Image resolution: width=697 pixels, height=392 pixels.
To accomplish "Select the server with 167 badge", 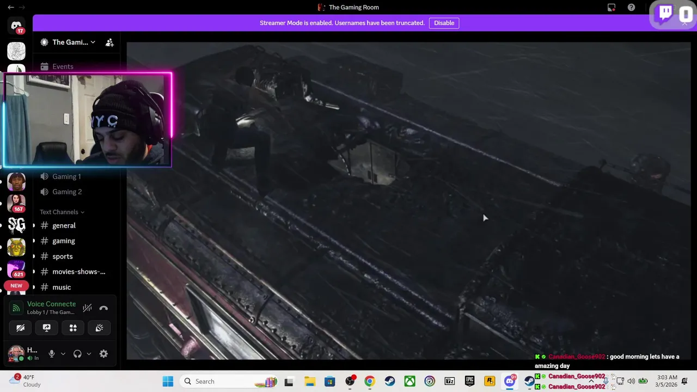I will (16, 203).
